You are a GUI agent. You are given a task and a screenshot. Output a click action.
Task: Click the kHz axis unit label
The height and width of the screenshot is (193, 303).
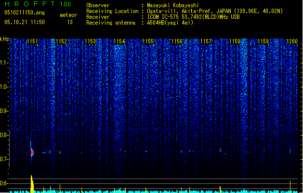coord(4,39)
